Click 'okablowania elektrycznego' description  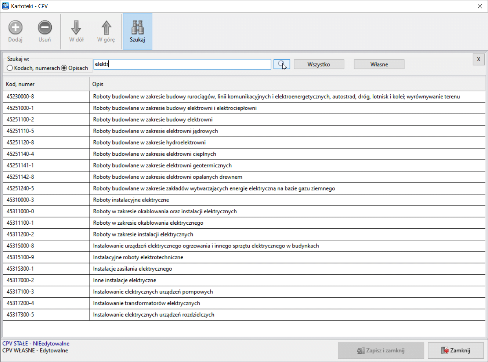coord(287,223)
